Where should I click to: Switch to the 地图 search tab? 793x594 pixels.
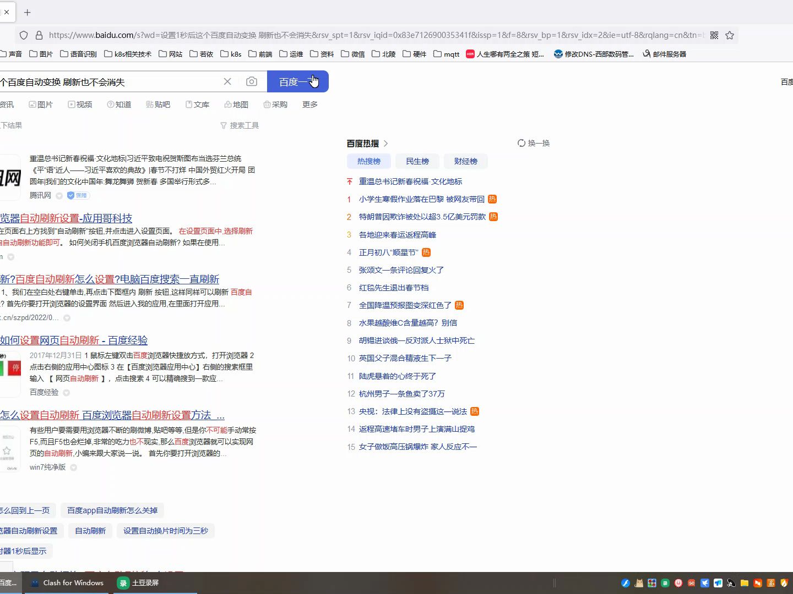(236, 105)
